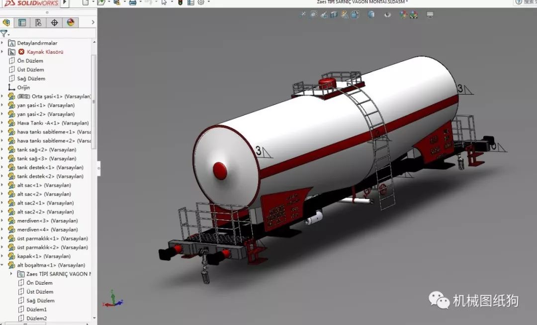The image size is (537, 325).
Task: Open dropdown arrow next to Select cursor
Action: coord(172,2)
